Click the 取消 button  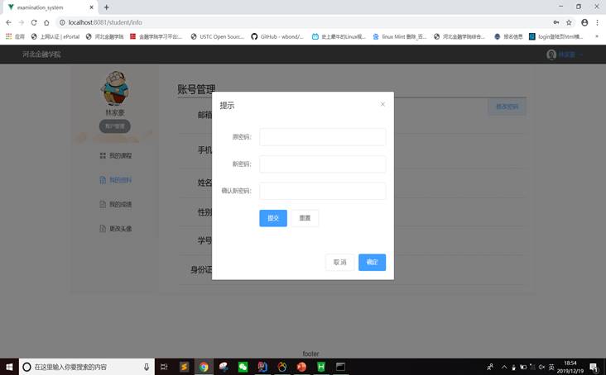339,262
